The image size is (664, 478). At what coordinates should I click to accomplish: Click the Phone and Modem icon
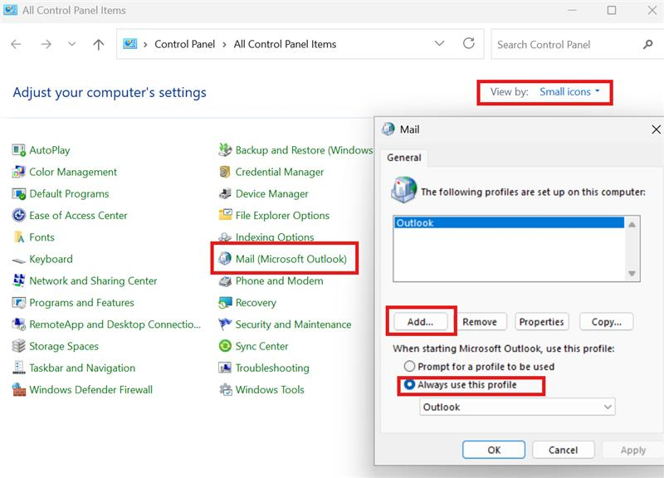[225, 281]
